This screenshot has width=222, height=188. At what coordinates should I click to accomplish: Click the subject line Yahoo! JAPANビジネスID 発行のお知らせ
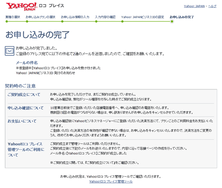click(45, 73)
